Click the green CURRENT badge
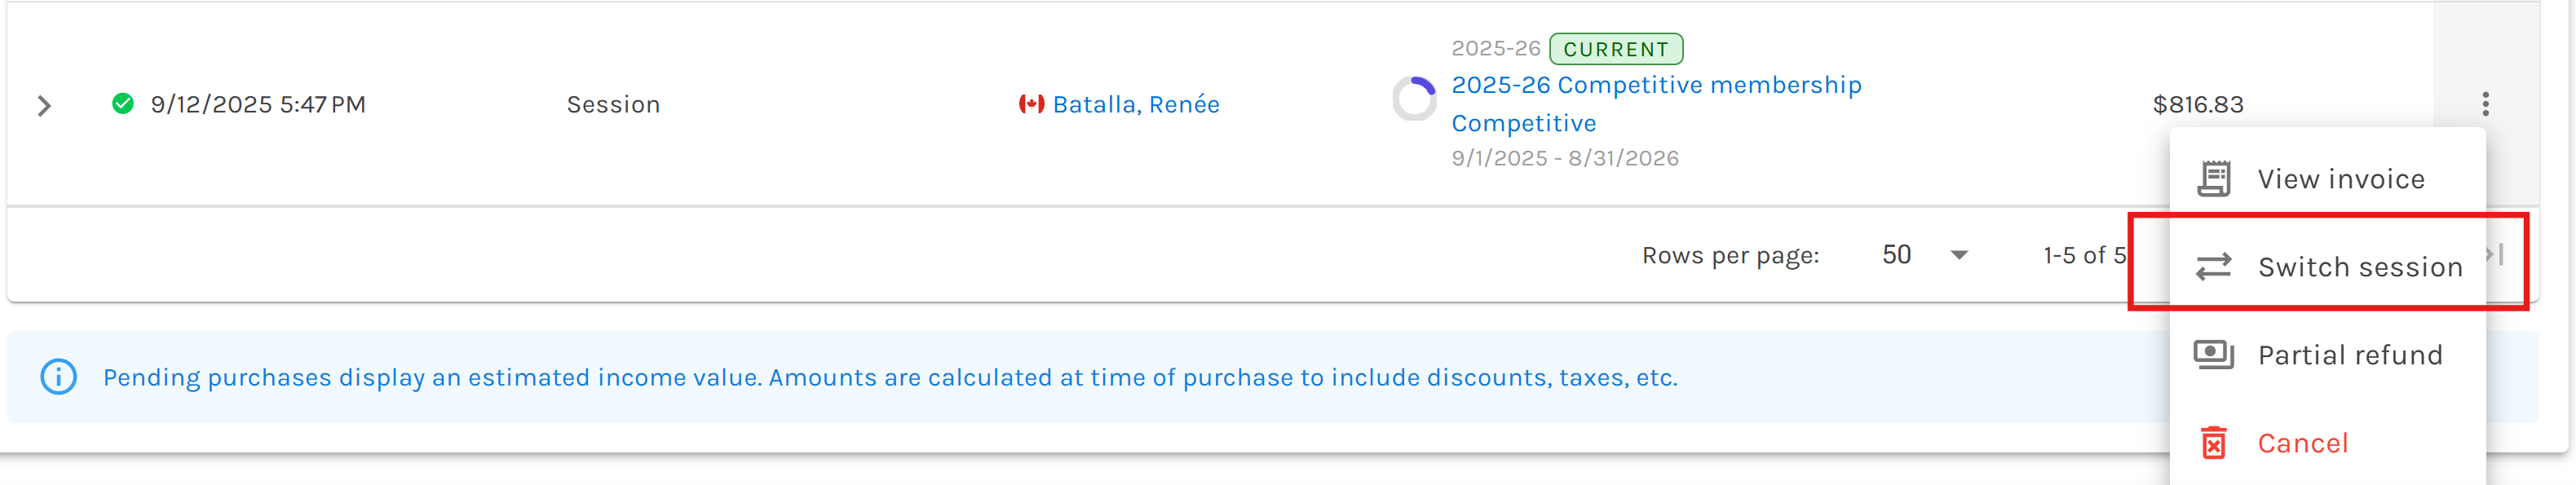2576x485 pixels. coord(1615,49)
